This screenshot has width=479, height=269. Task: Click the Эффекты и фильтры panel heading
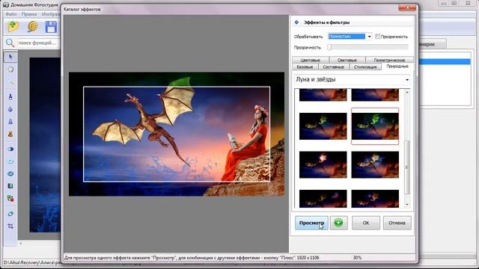tap(326, 22)
